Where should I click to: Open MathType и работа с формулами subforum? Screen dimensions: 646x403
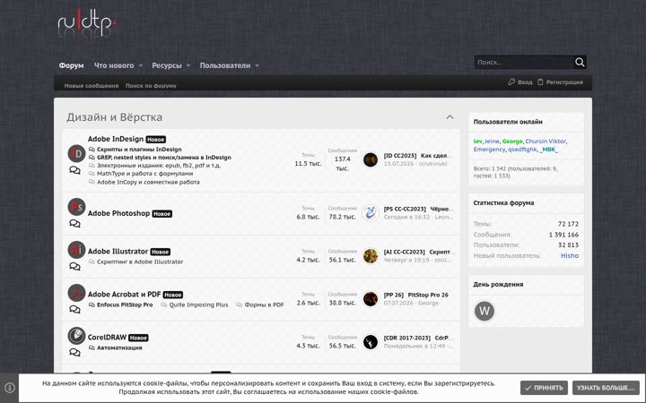point(145,174)
